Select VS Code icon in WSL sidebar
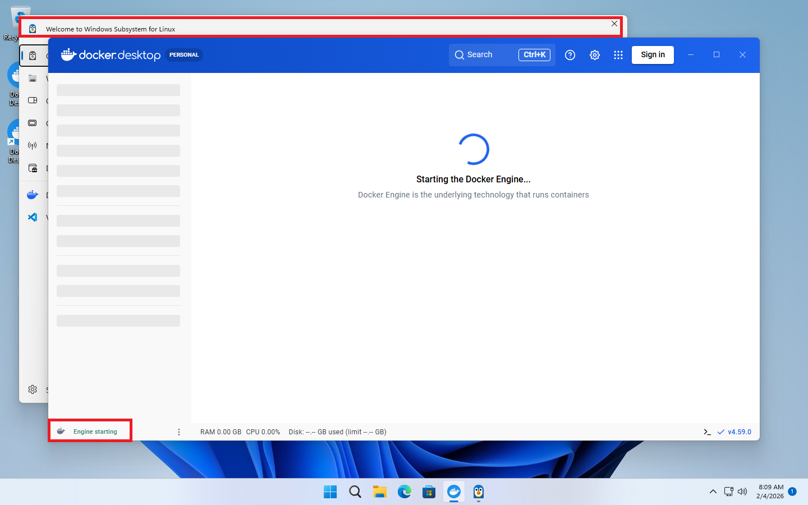This screenshot has width=808, height=505. (33, 217)
